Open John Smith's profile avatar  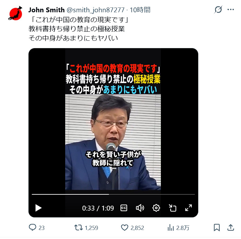click(x=15, y=13)
